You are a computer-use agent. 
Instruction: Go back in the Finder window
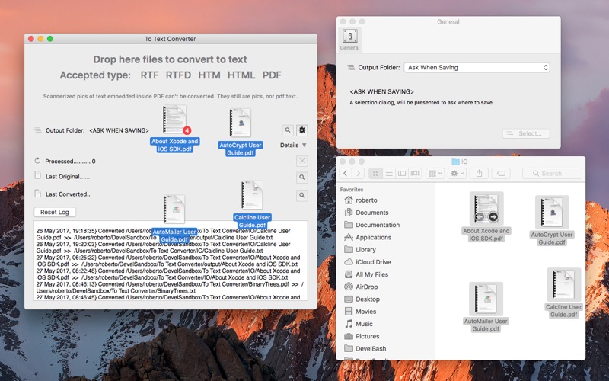[x=347, y=174]
